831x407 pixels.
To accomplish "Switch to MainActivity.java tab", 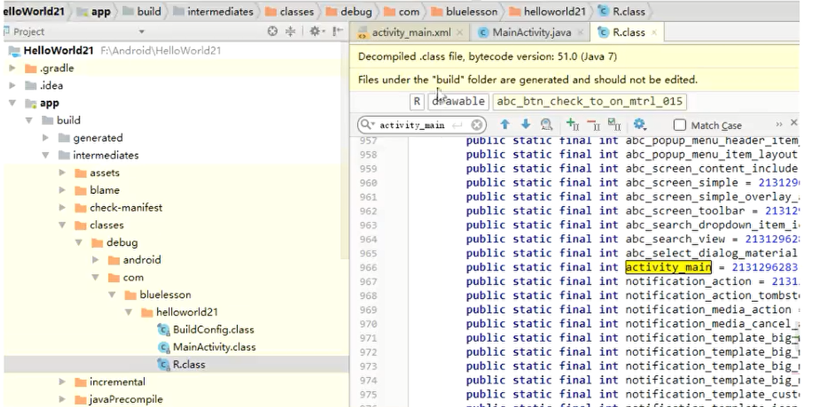I will click(531, 33).
